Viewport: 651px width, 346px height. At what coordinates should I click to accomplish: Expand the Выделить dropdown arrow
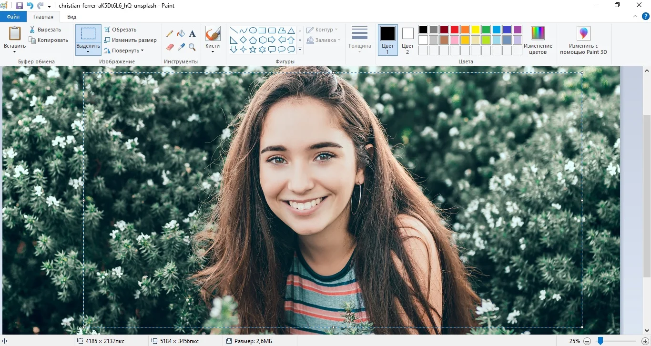88,52
